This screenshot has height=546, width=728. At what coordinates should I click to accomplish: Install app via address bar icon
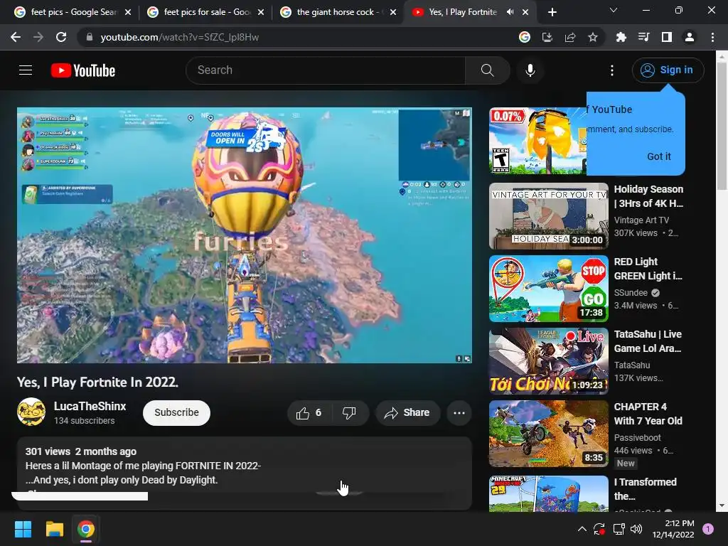(547, 37)
